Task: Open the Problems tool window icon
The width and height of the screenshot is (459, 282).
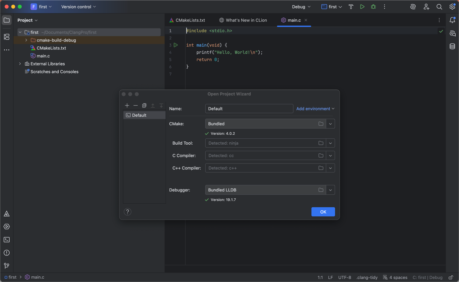Action: coord(7,253)
